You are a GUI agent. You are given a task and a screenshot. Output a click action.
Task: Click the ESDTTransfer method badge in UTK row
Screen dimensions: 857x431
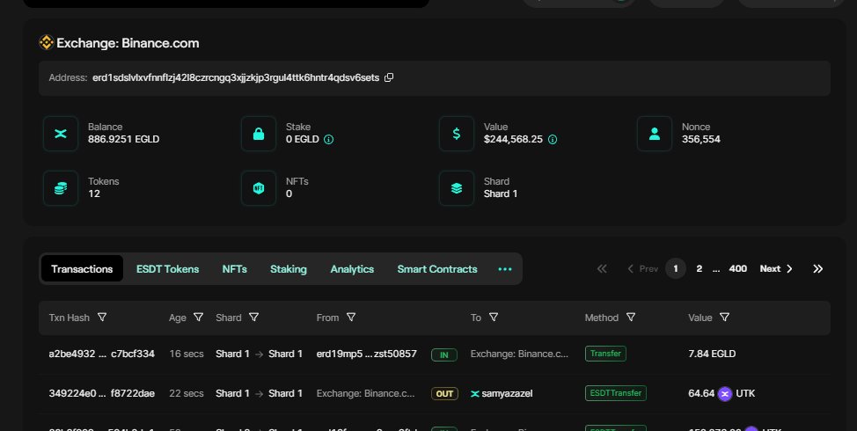[x=615, y=393]
